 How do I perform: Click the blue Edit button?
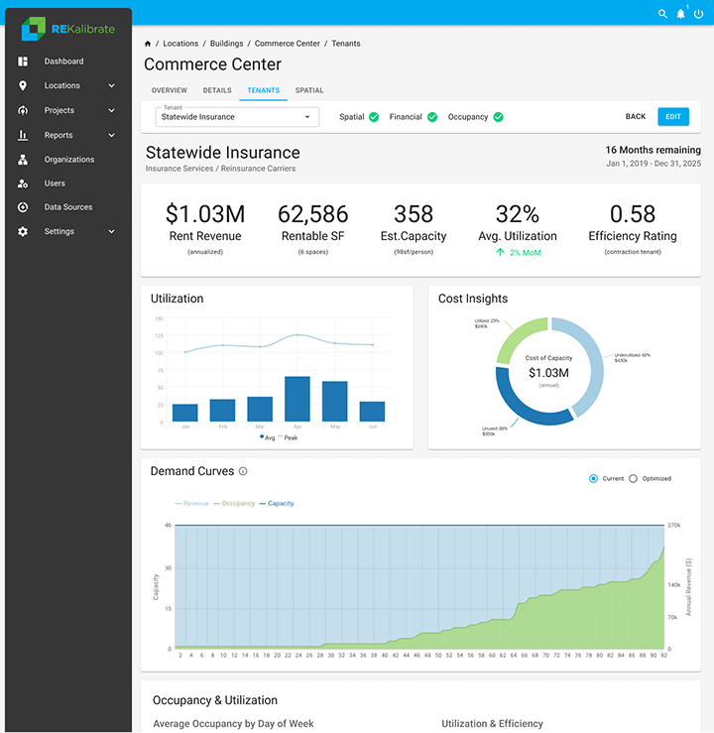(x=673, y=117)
